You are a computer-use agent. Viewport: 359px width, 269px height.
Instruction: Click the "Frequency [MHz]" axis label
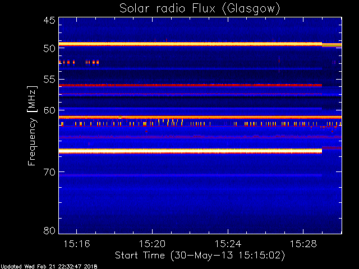click(x=32, y=126)
